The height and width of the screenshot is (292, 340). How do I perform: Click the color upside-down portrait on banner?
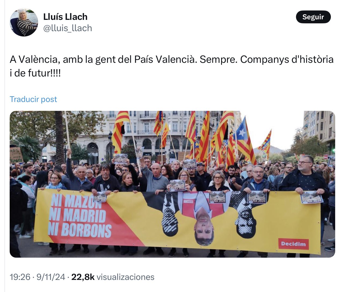coord(203,218)
